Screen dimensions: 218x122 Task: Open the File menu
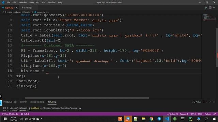(8, 2)
